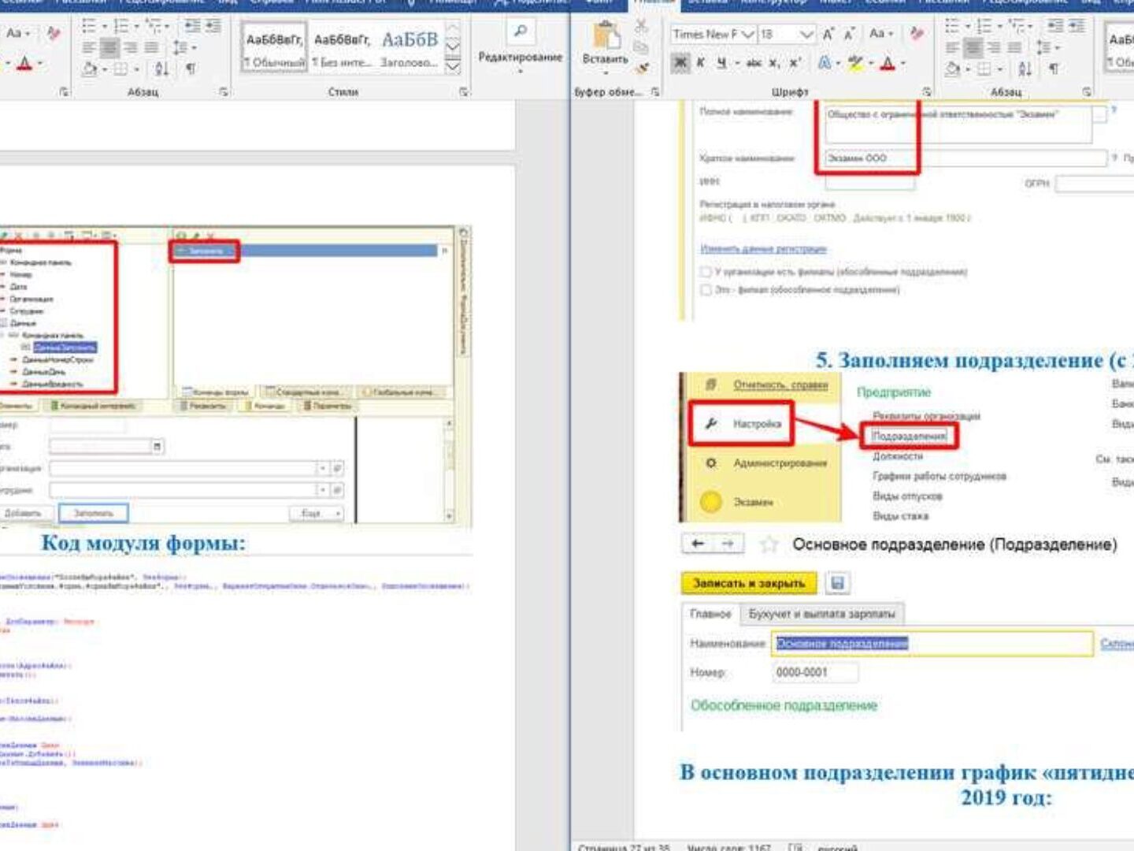Open the font size 18 dropdown
The width and height of the screenshot is (1134, 851).
[805, 35]
